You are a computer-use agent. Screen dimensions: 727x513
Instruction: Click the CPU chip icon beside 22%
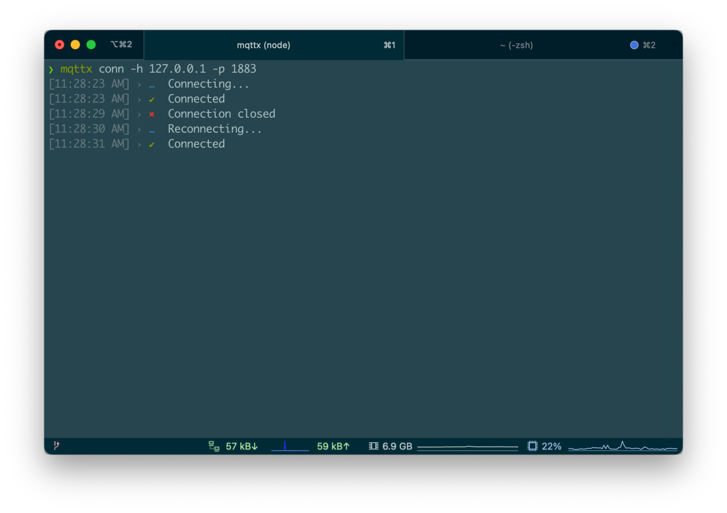(532, 446)
